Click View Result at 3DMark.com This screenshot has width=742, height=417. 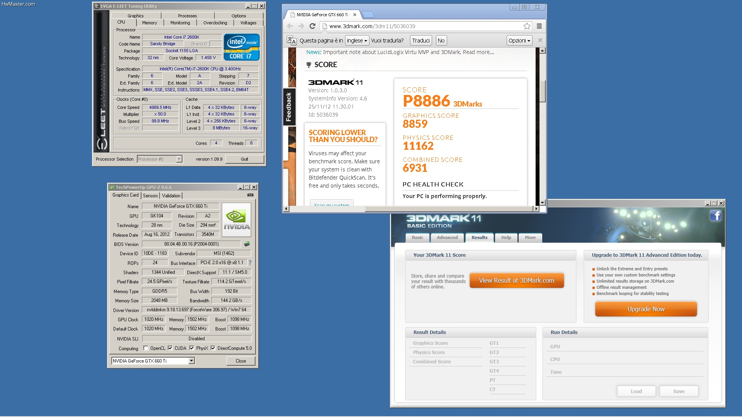coord(517,281)
